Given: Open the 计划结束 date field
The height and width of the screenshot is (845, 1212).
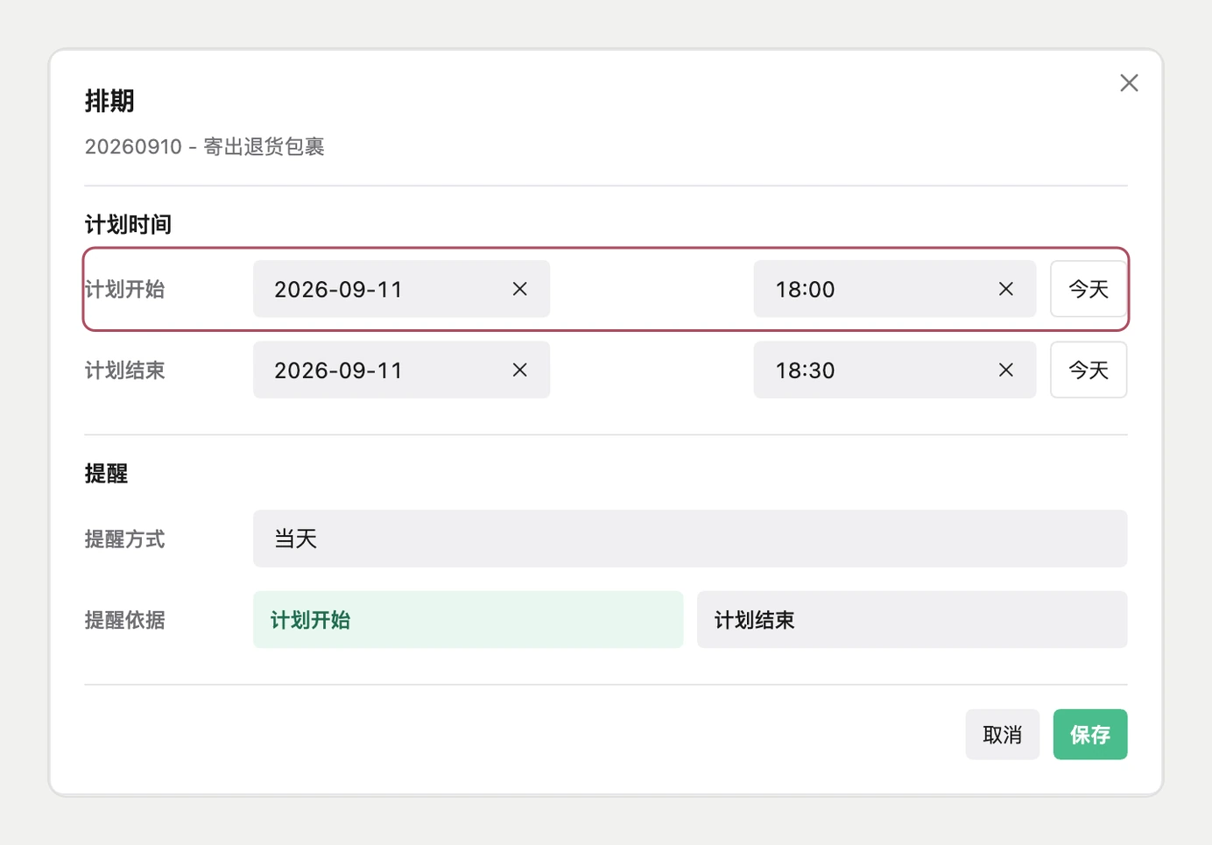Looking at the screenshot, I should point(401,370).
